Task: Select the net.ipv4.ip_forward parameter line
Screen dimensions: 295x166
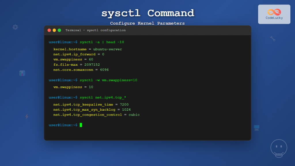Action: tap(78, 54)
